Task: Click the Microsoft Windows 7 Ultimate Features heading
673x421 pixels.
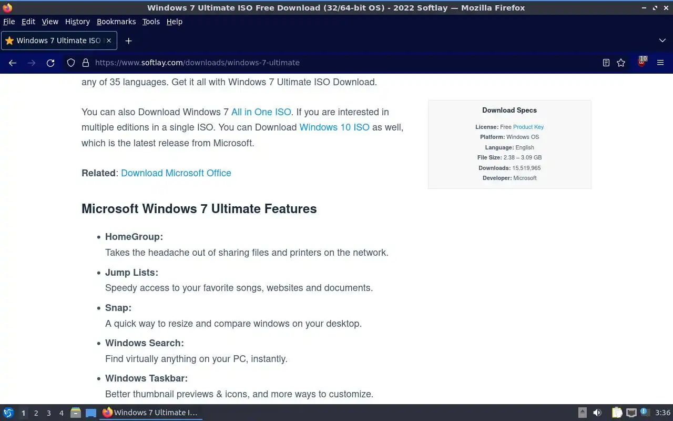Action: (199, 209)
